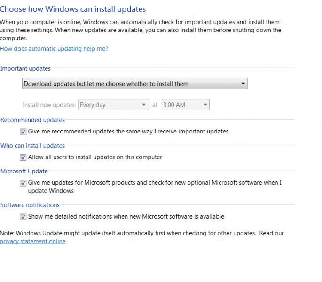Viewport: 322px width, 282px height.
Task: Disable the Microsoft products updates checkbox
Action: [23, 183]
